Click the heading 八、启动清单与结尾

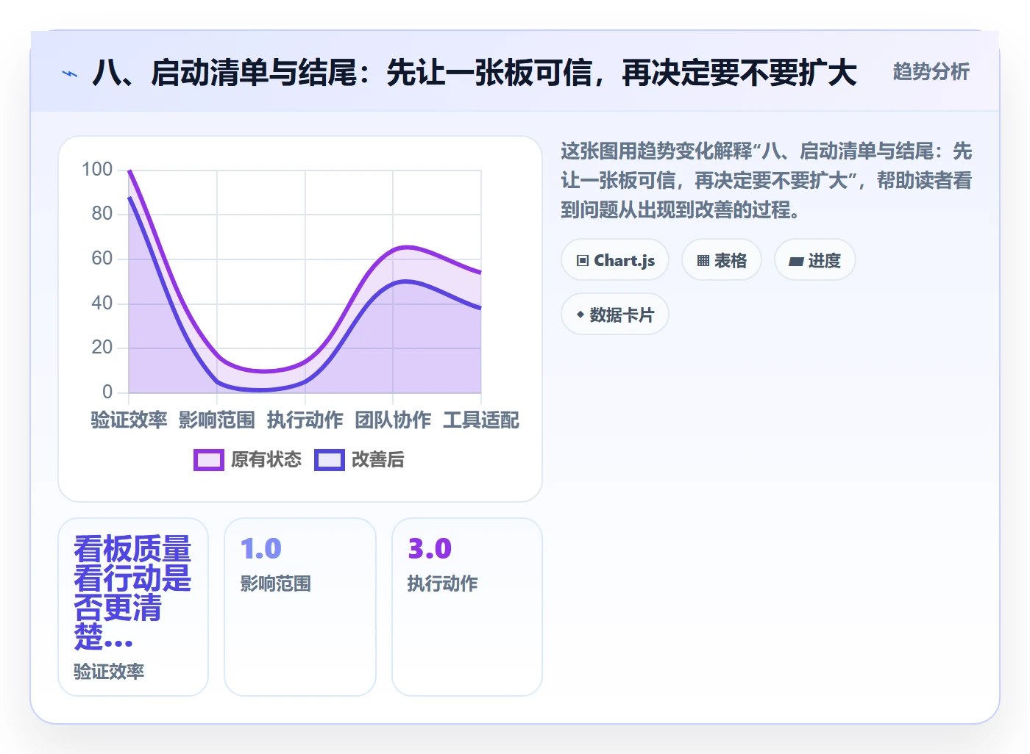[475, 73]
